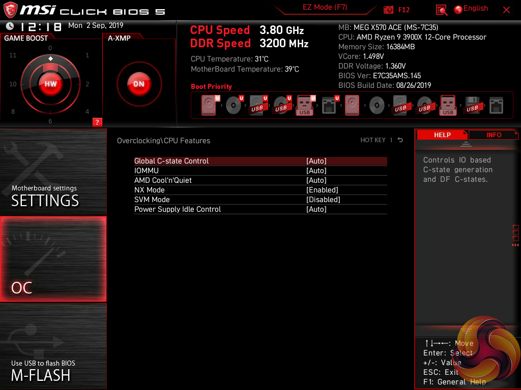The width and height of the screenshot is (521, 390).
Task: Open the IOMMU [Auto] value
Action: [x=316, y=171]
